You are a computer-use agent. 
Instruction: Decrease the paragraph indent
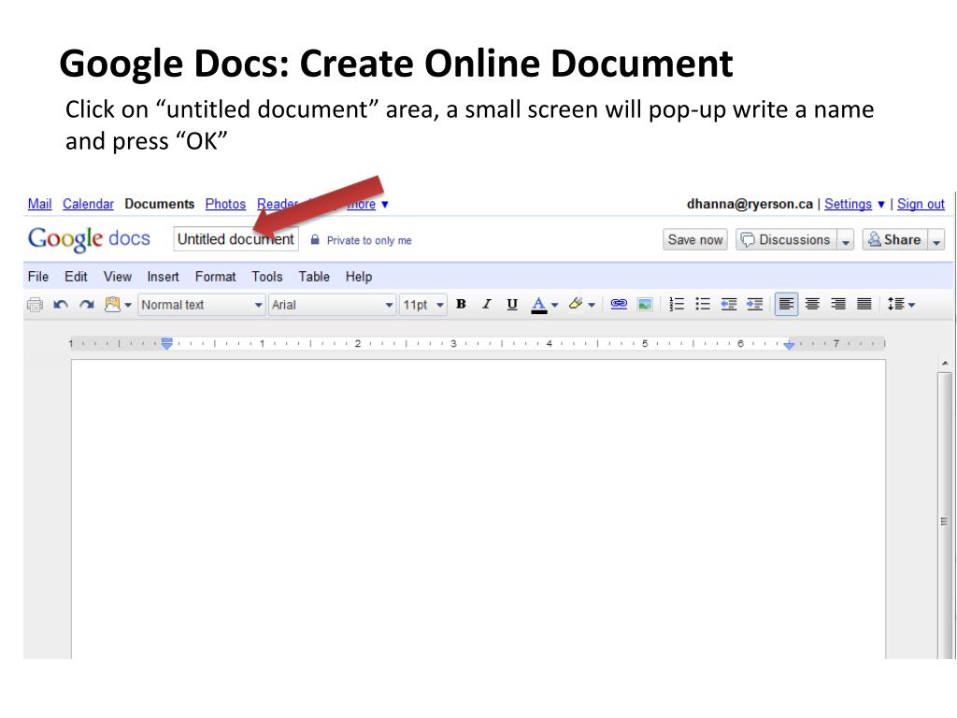point(729,304)
